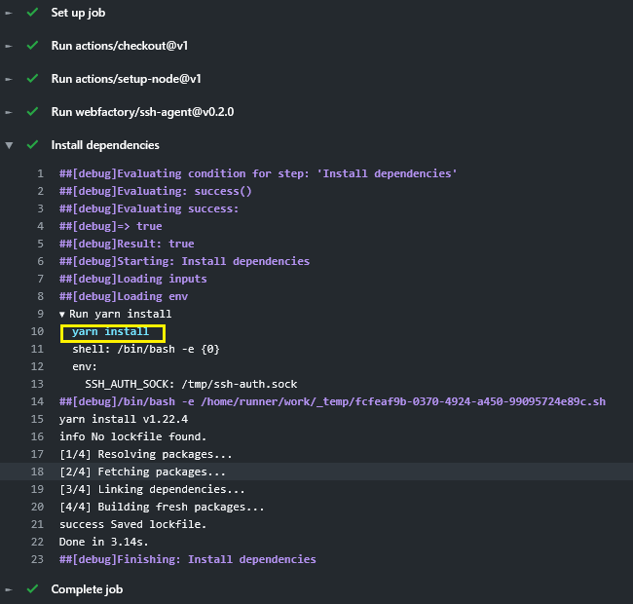
Task: Click the '##[debug]/bin/bash -e /home/runner' log line
Action: (x=333, y=401)
